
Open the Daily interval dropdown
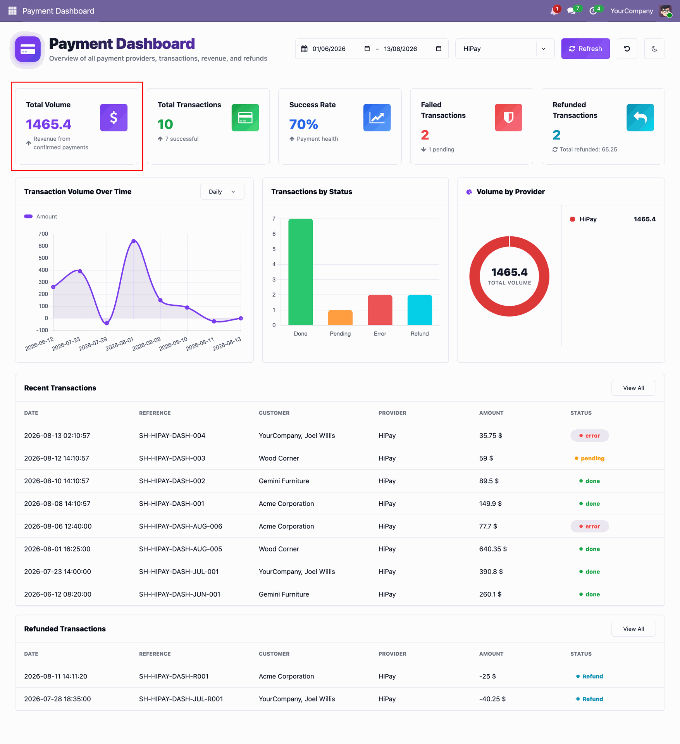click(222, 192)
